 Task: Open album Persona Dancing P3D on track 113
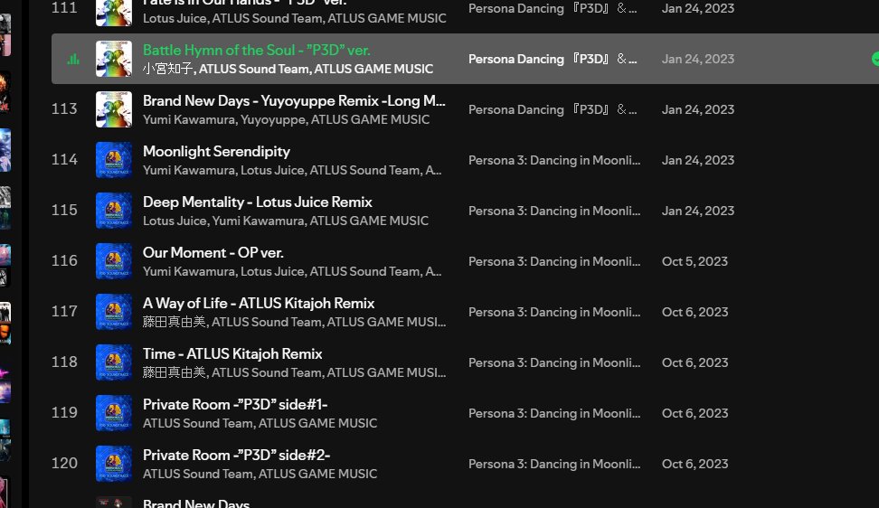click(x=553, y=109)
